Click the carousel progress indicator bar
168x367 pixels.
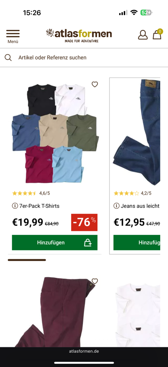(27, 260)
